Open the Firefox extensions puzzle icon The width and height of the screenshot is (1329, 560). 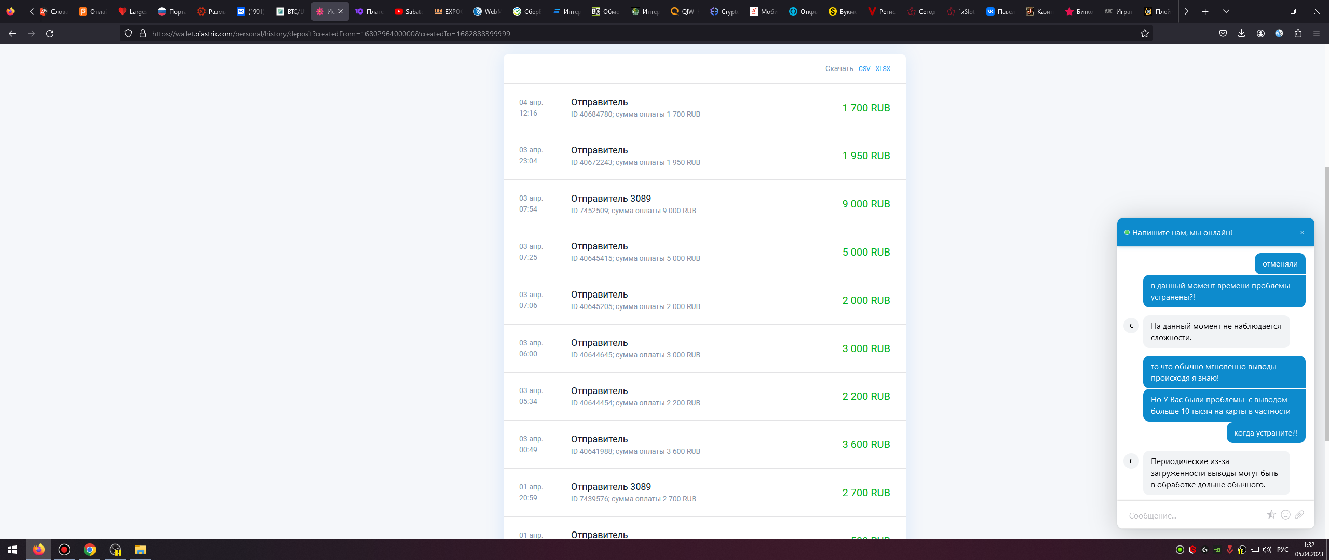click(1298, 34)
